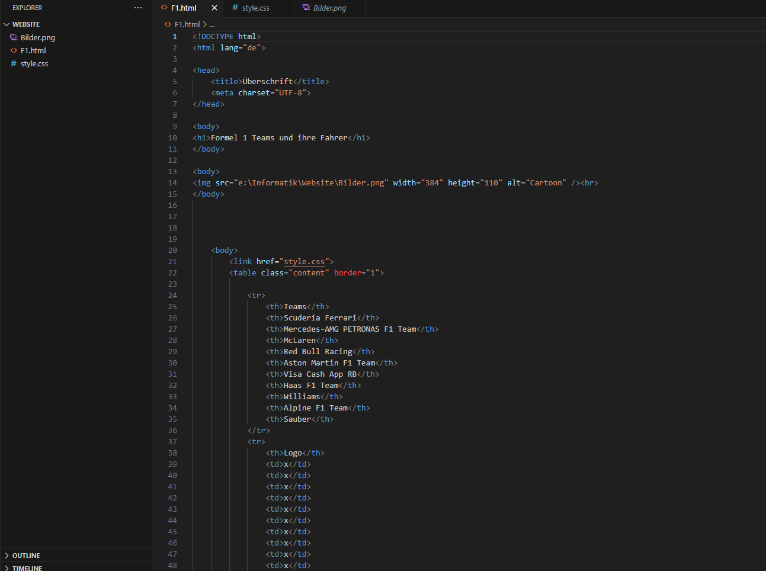Click the # CSS icon beside style.css in Explorer
766x571 pixels.
coord(13,63)
